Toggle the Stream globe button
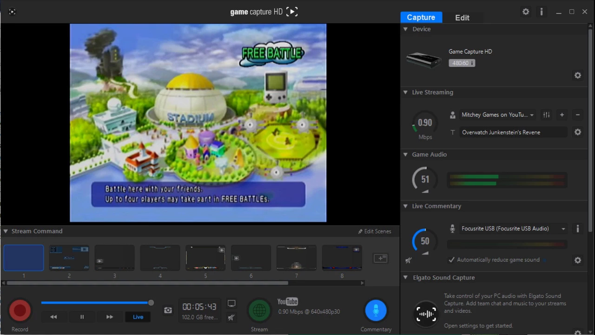This screenshot has height=335, width=595. (x=259, y=310)
